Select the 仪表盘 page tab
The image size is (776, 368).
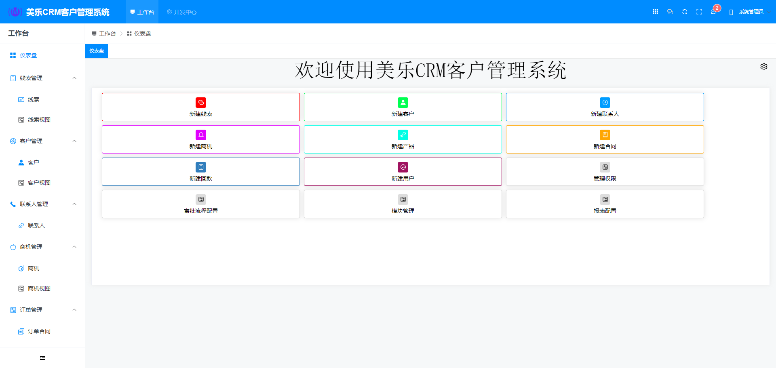point(97,51)
